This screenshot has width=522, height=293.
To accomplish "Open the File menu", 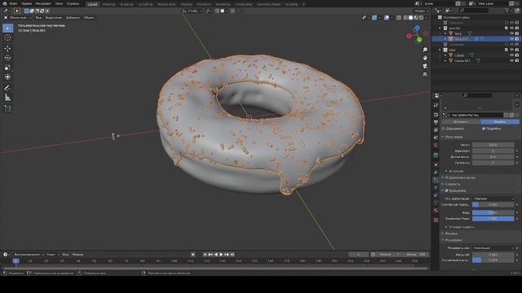I will point(13,3).
